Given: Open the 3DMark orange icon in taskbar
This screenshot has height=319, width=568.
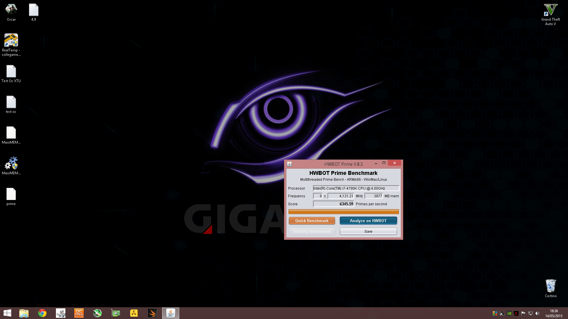Looking at the screenshot, I should (152, 313).
